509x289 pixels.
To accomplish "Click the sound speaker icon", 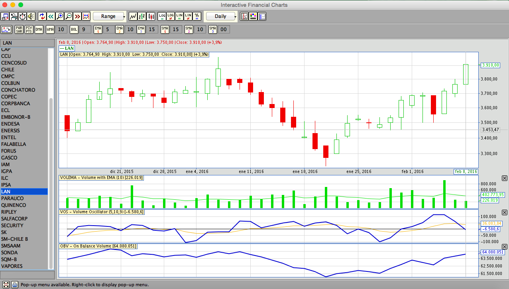I will coord(31,16).
